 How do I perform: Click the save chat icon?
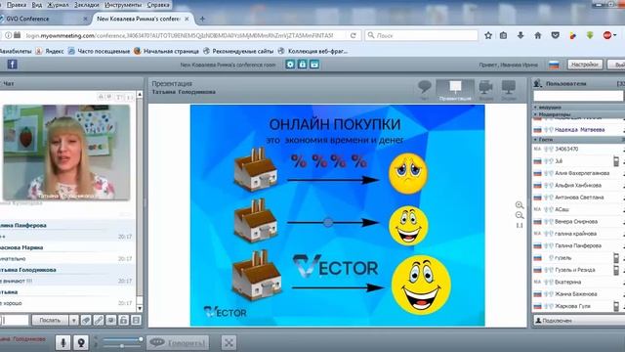coord(136,320)
